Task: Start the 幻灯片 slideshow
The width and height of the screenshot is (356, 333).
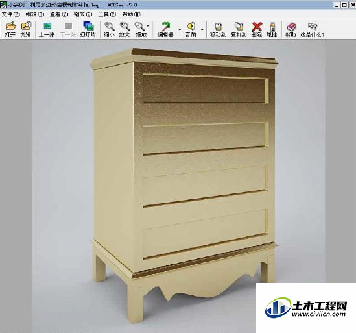Action: 88,29
